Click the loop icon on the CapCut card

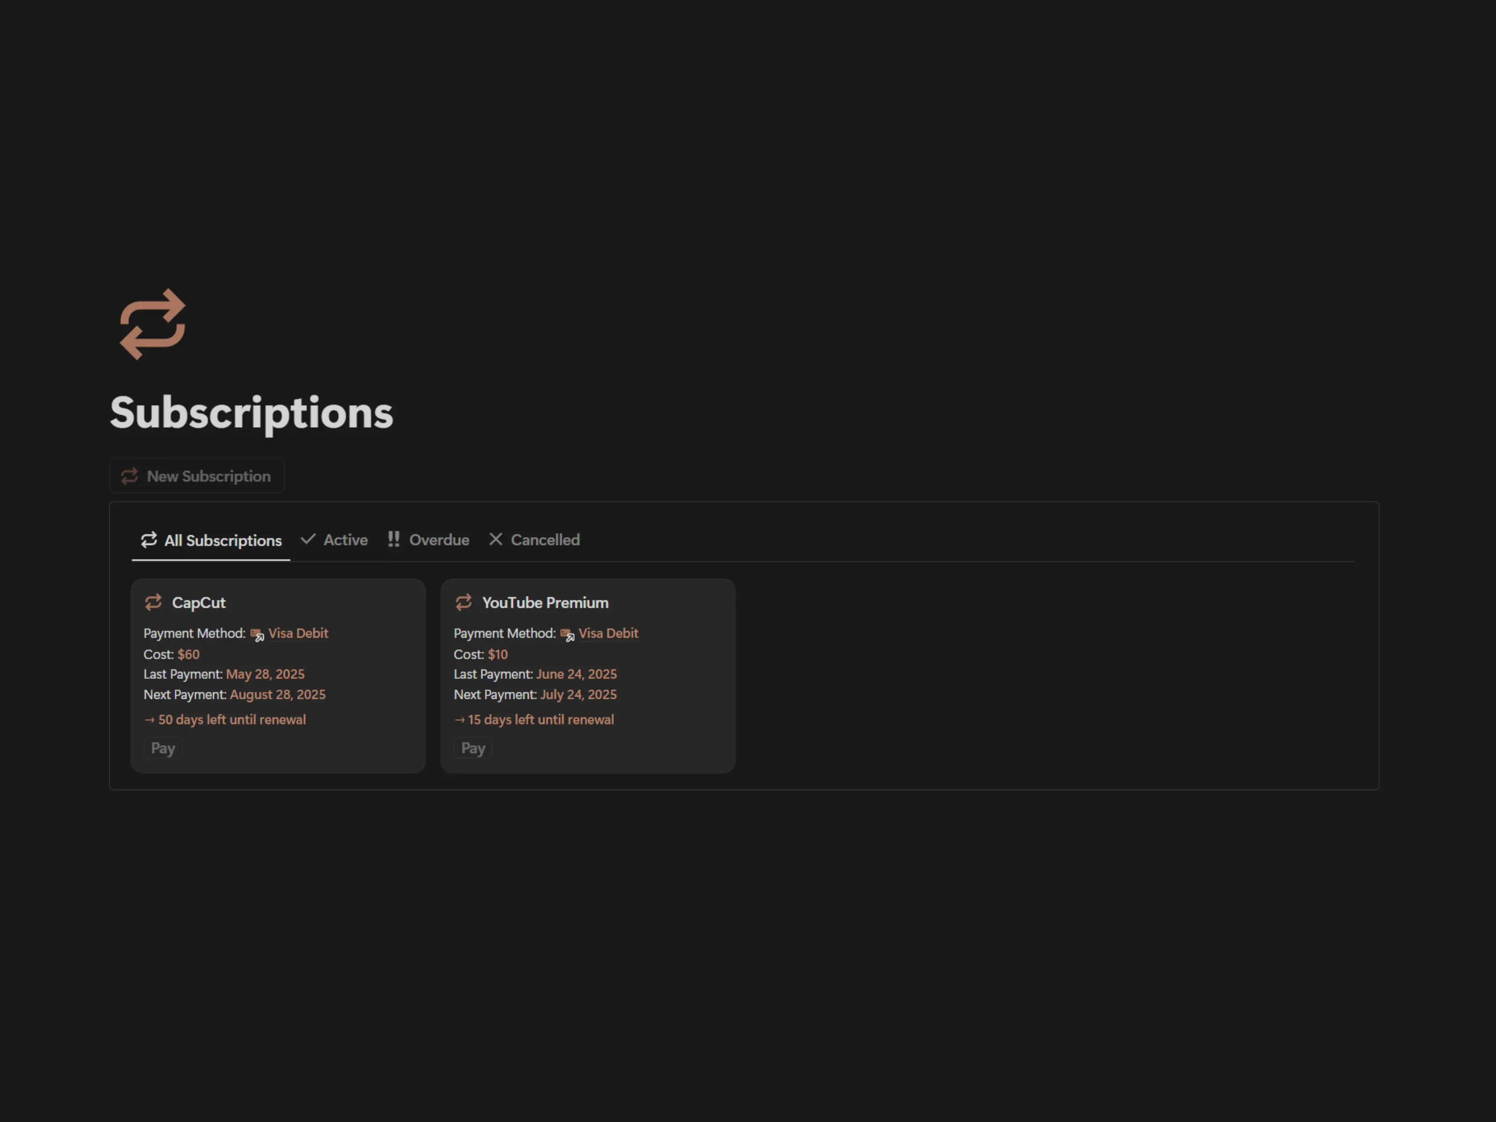153,602
